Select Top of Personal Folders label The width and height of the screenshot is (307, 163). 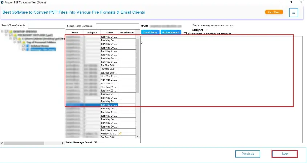coord(41,42)
